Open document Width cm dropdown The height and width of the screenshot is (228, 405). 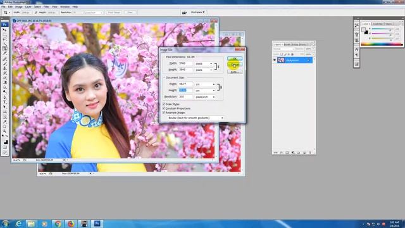coord(205,84)
